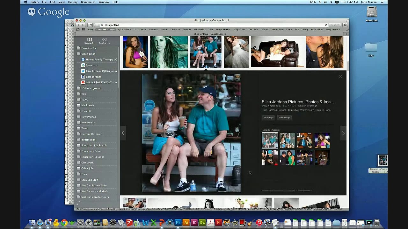Show more favorites with the overflow chevron

click(347, 29)
